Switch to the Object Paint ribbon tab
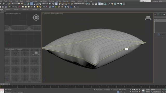 25,9
